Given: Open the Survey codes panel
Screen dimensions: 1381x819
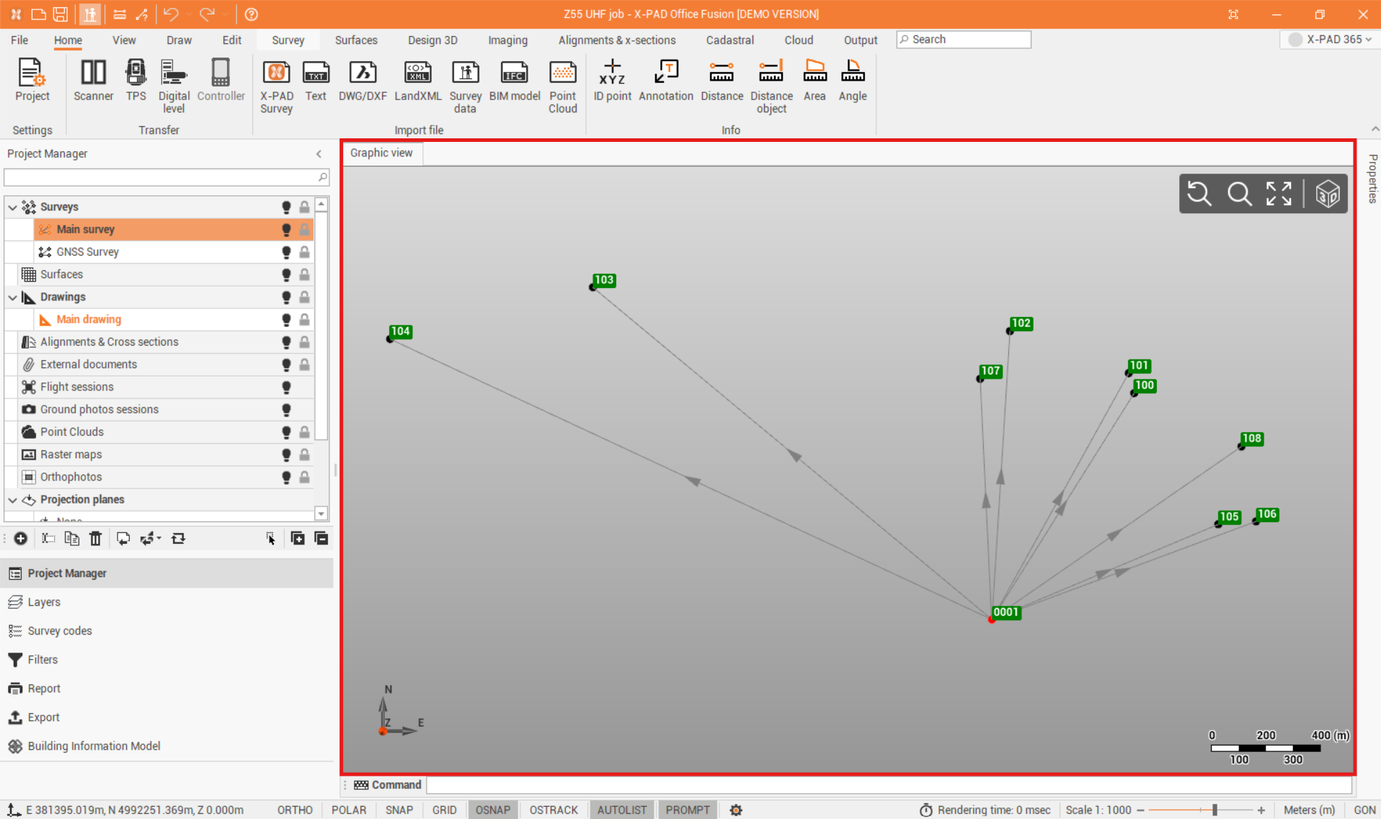Looking at the screenshot, I should coord(60,631).
